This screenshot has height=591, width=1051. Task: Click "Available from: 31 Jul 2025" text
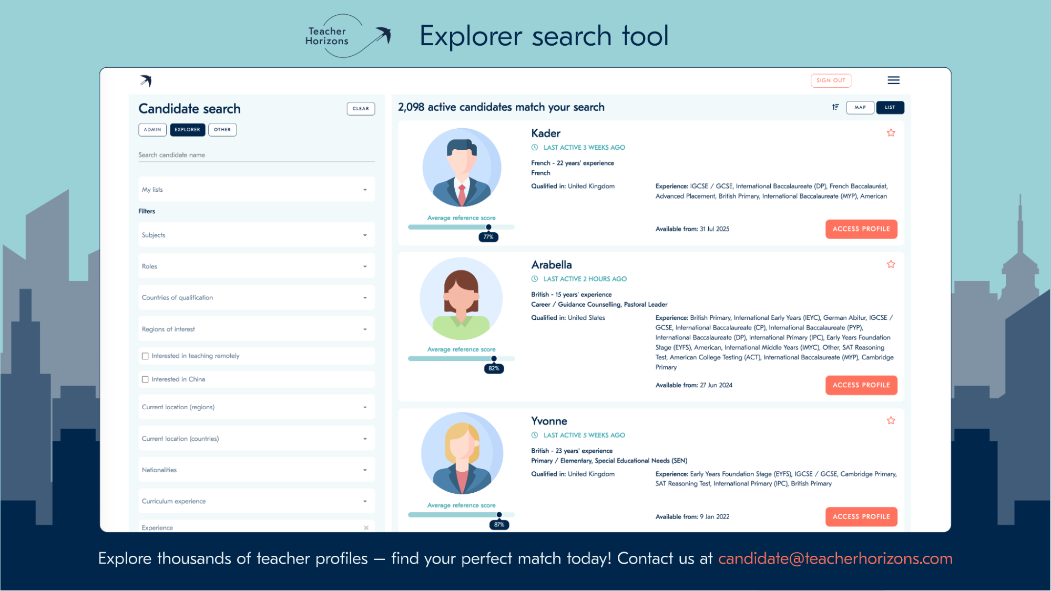tap(692, 229)
